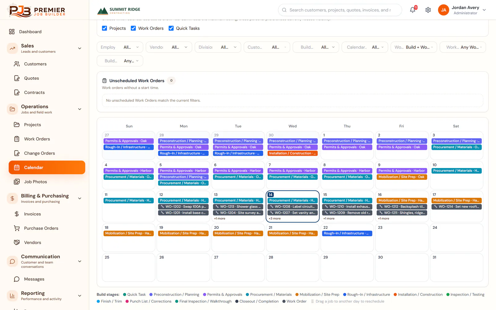
Task: Click '+1 more' on day 13
Action: (x=219, y=219)
